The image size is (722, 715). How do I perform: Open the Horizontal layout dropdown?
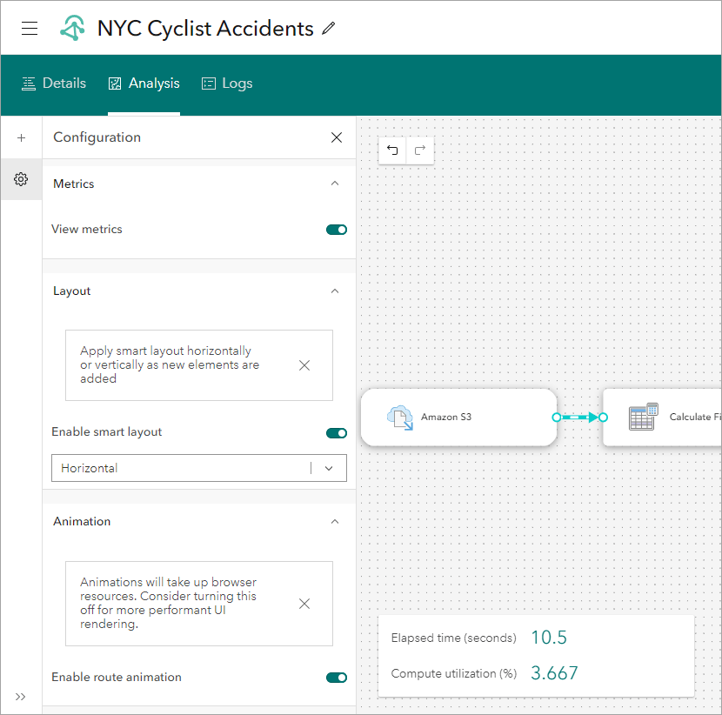point(328,468)
